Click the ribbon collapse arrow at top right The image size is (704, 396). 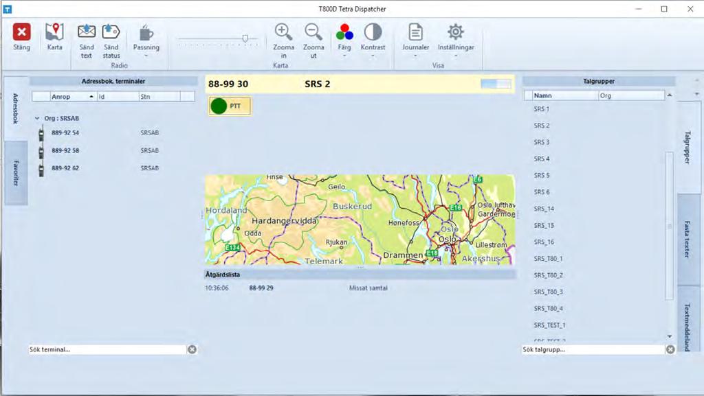tap(696, 80)
